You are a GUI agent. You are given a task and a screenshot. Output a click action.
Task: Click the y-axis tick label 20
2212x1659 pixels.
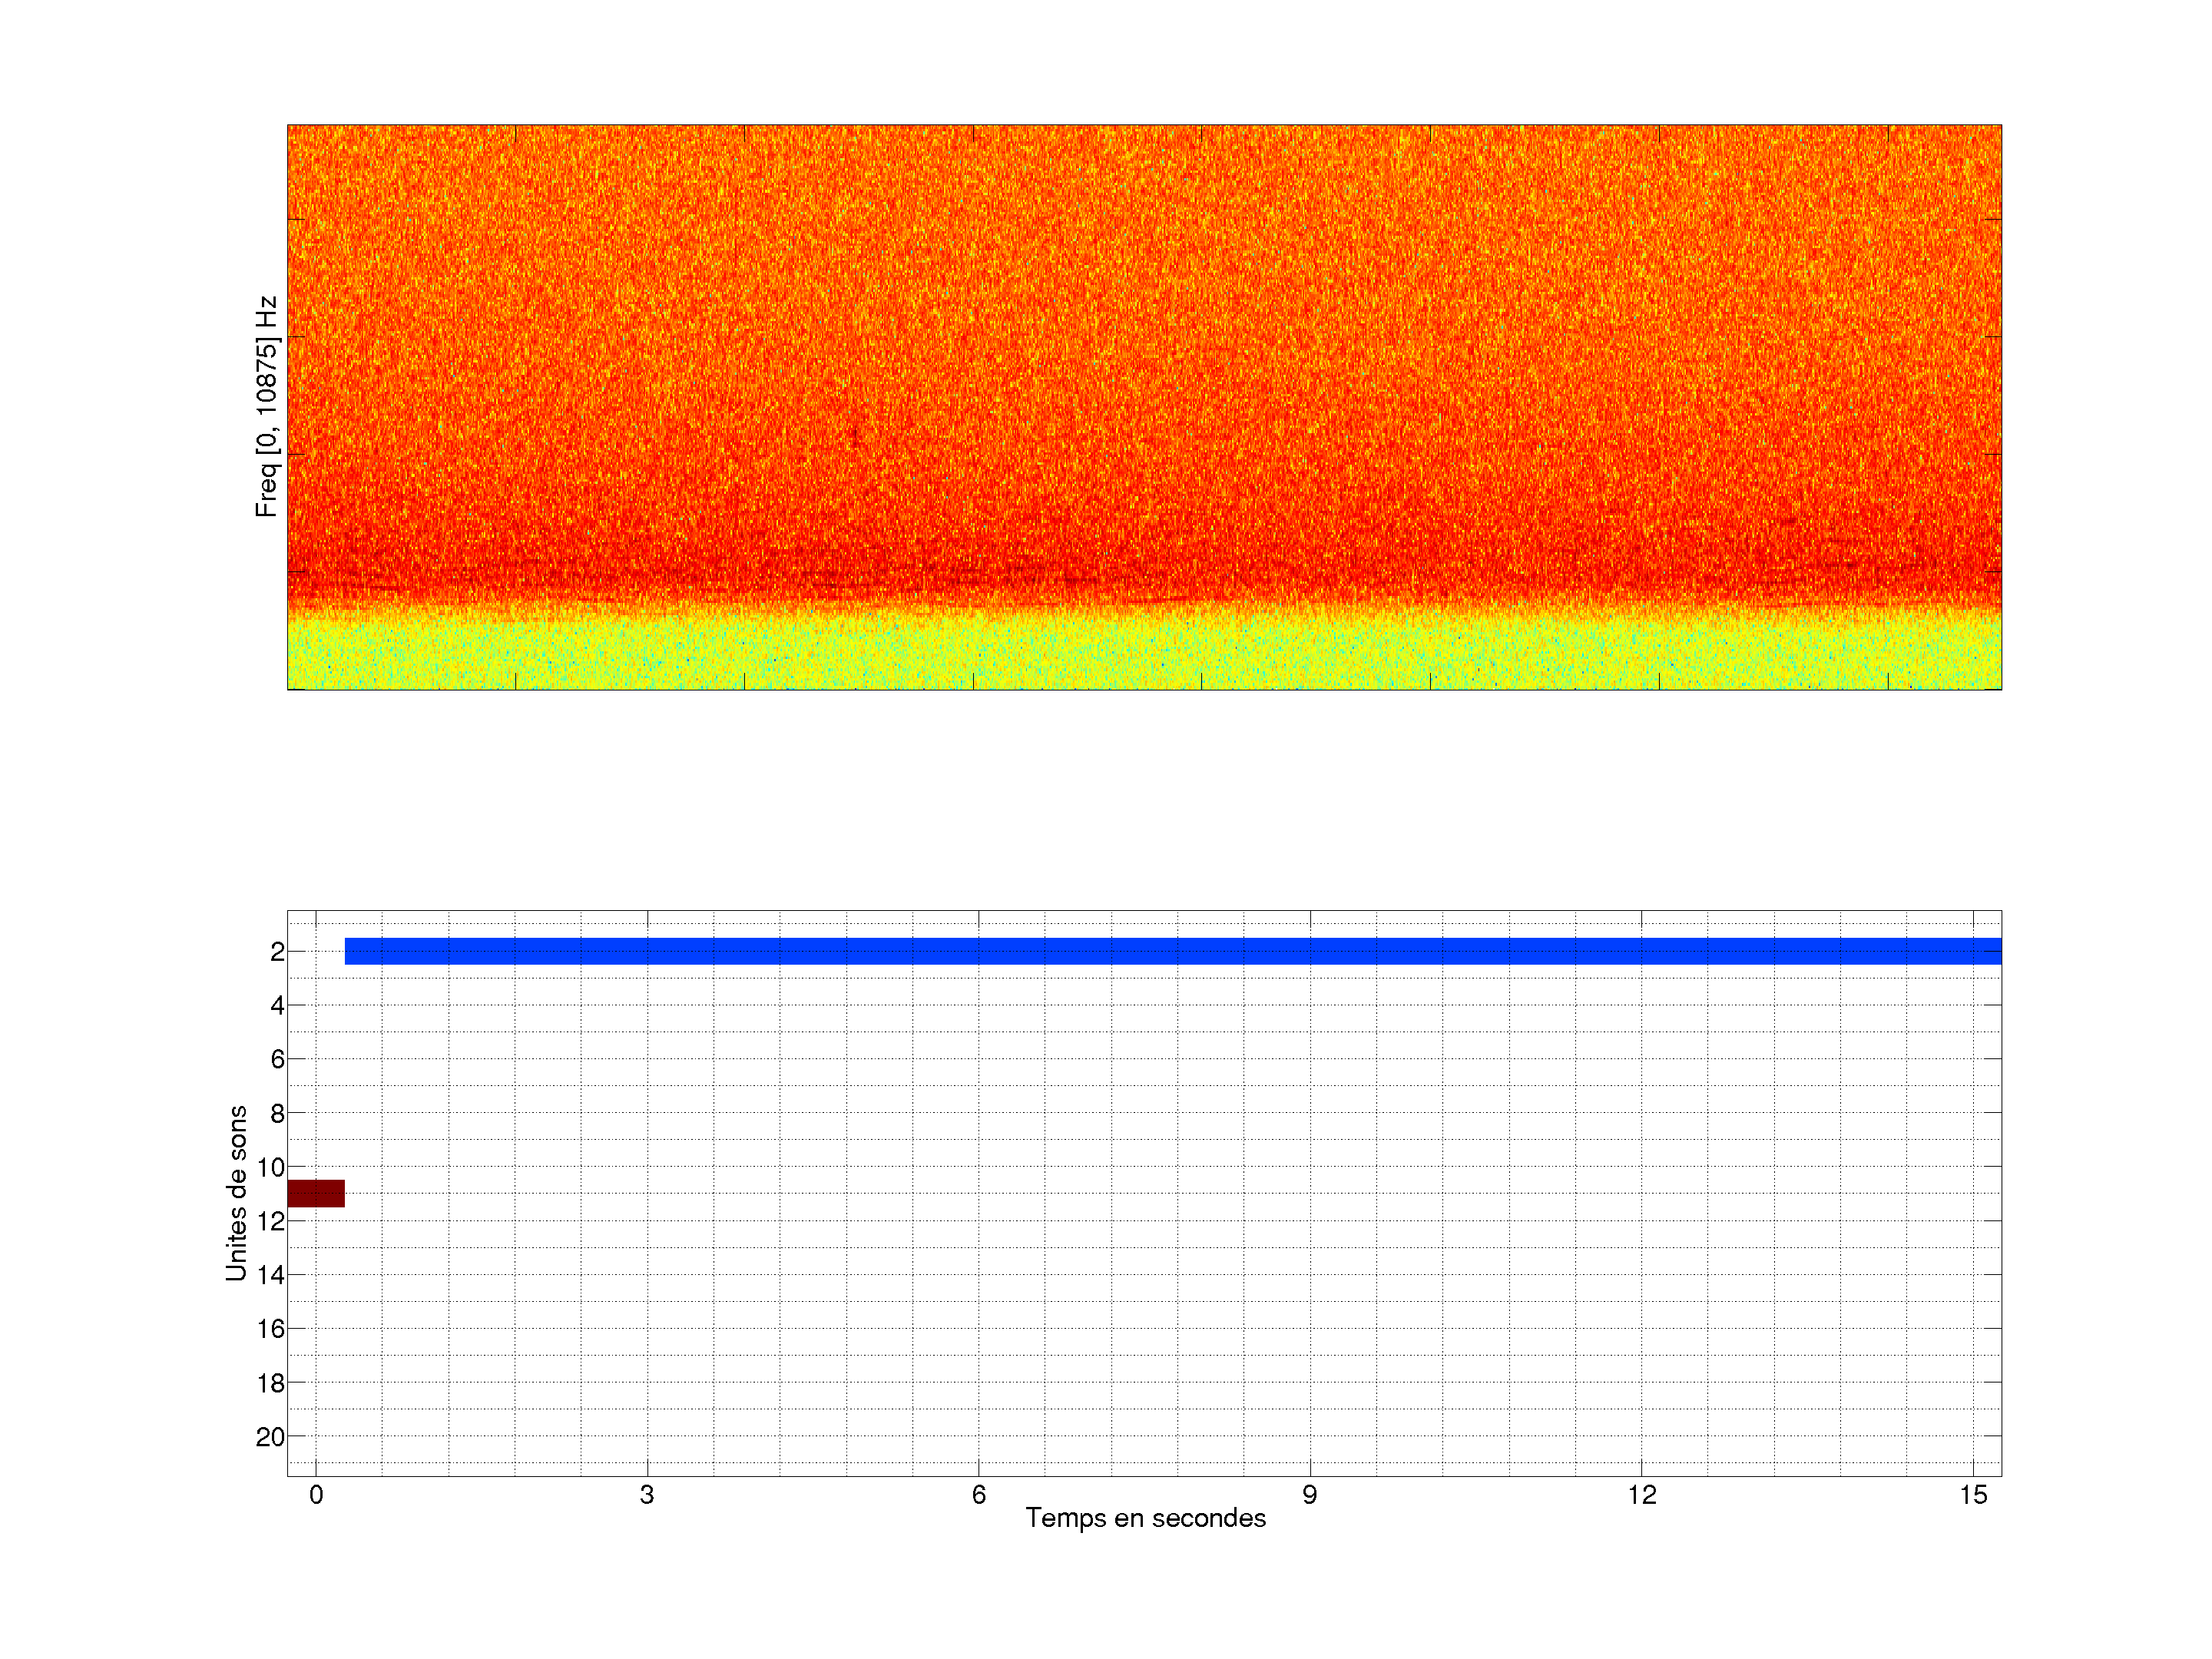pyautogui.click(x=270, y=1437)
